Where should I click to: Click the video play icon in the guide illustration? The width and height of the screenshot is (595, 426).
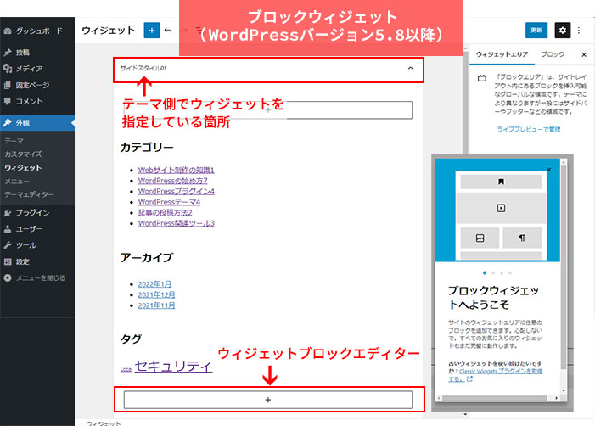click(501, 208)
